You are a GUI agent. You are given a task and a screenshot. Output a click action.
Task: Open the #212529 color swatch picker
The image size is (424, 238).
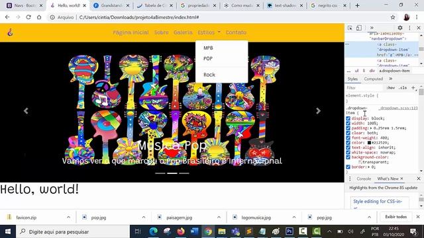tap(369, 143)
